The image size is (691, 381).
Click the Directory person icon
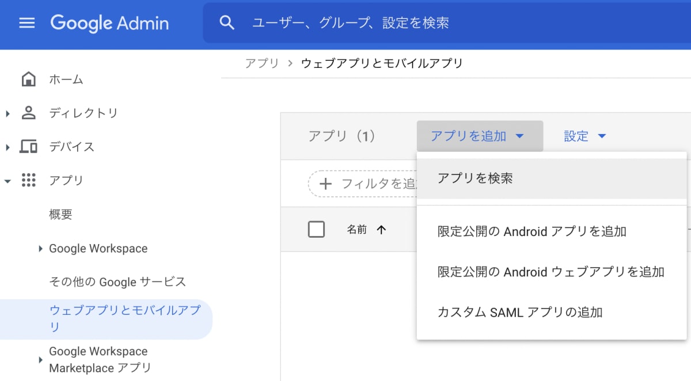click(x=28, y=113)
